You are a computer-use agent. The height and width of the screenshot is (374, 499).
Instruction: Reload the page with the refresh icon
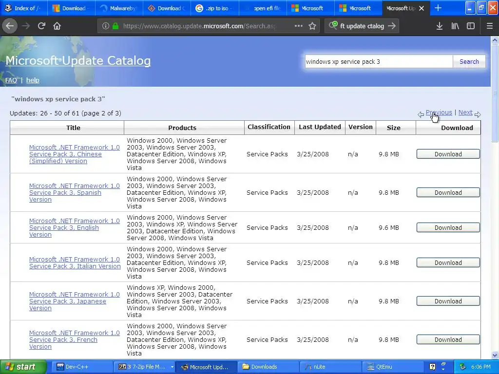(x=41, y=26)
